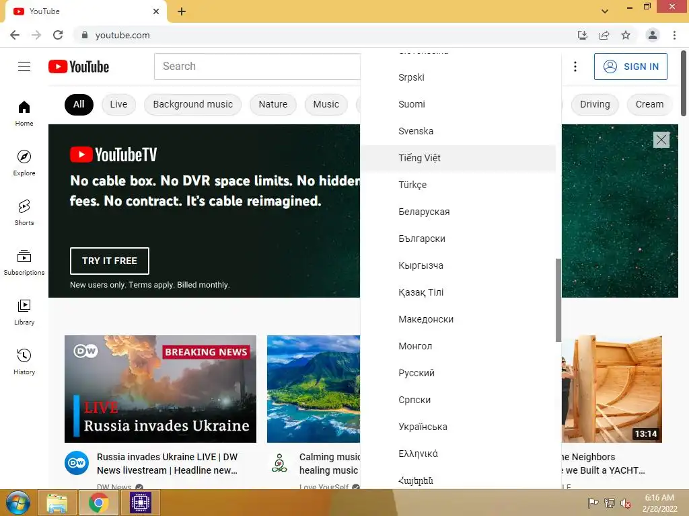The width and height of the screenshot is (689, 516).
Task: Open Subscriptions in the sidebar
Action: pos(24,263)
